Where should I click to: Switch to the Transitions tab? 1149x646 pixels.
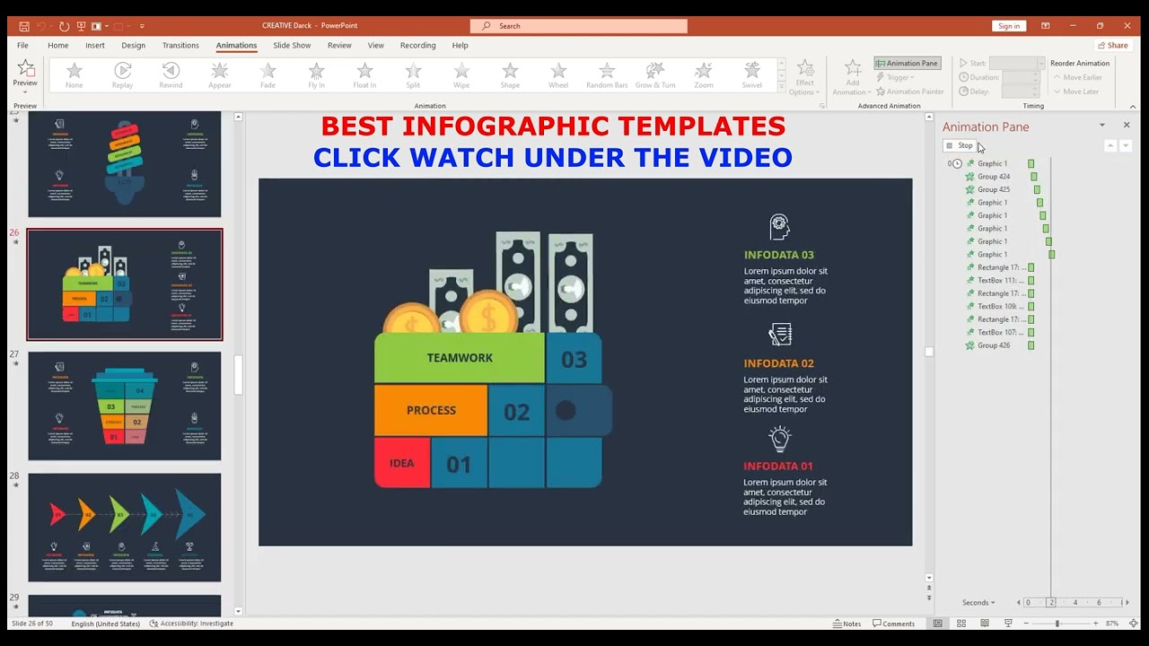pyautogui.click(x=180, y=45)
